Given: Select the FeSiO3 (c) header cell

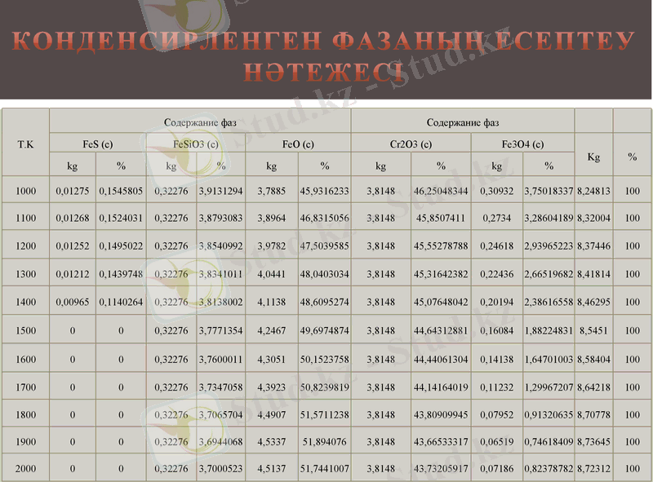Looking at the screenshot, I should coord(196,144).
